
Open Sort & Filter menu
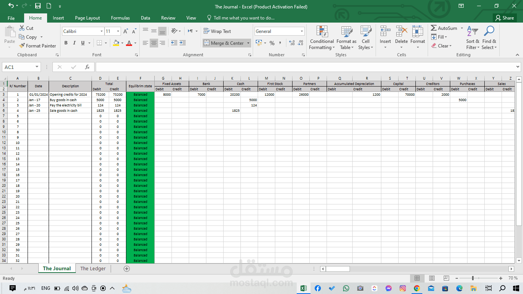(x=472, y=38)
